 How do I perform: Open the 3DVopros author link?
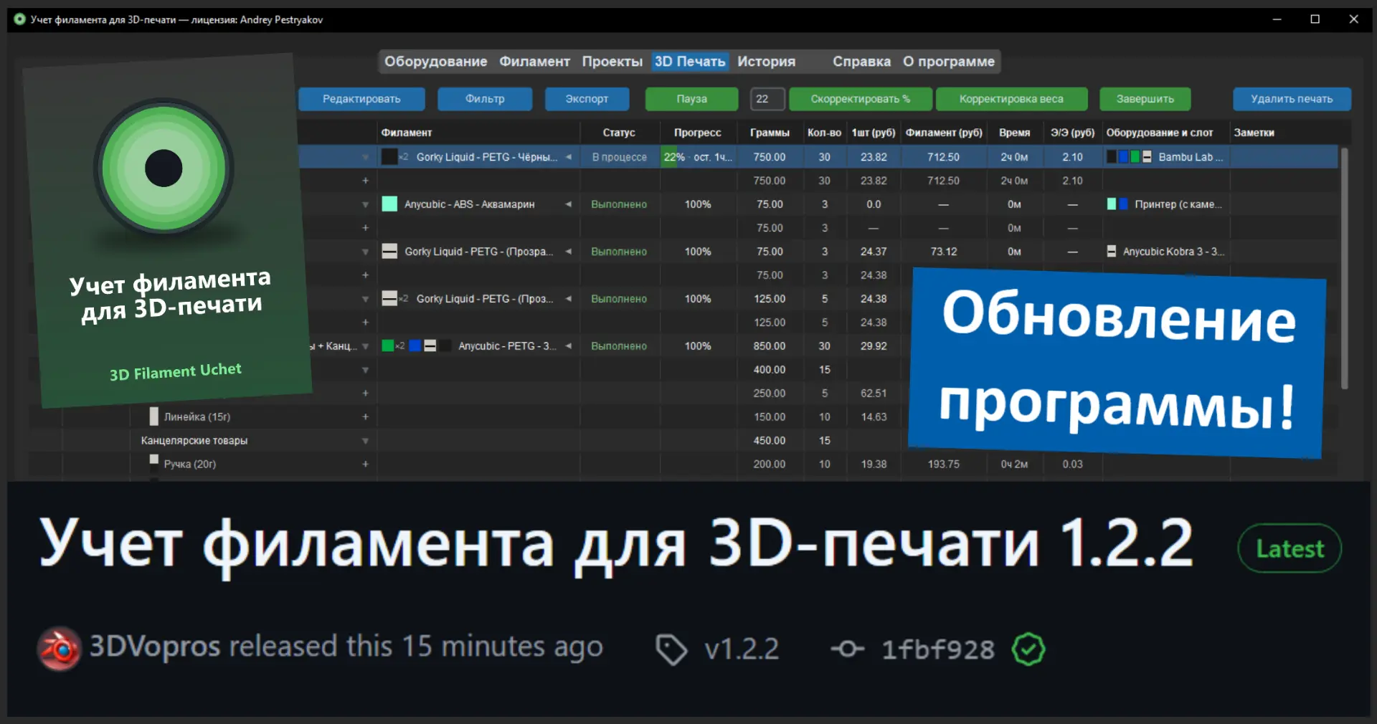[x=154, y=647]
